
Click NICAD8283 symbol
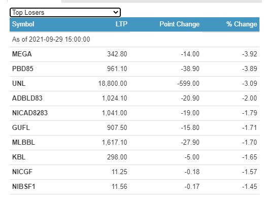pos(30,113)
